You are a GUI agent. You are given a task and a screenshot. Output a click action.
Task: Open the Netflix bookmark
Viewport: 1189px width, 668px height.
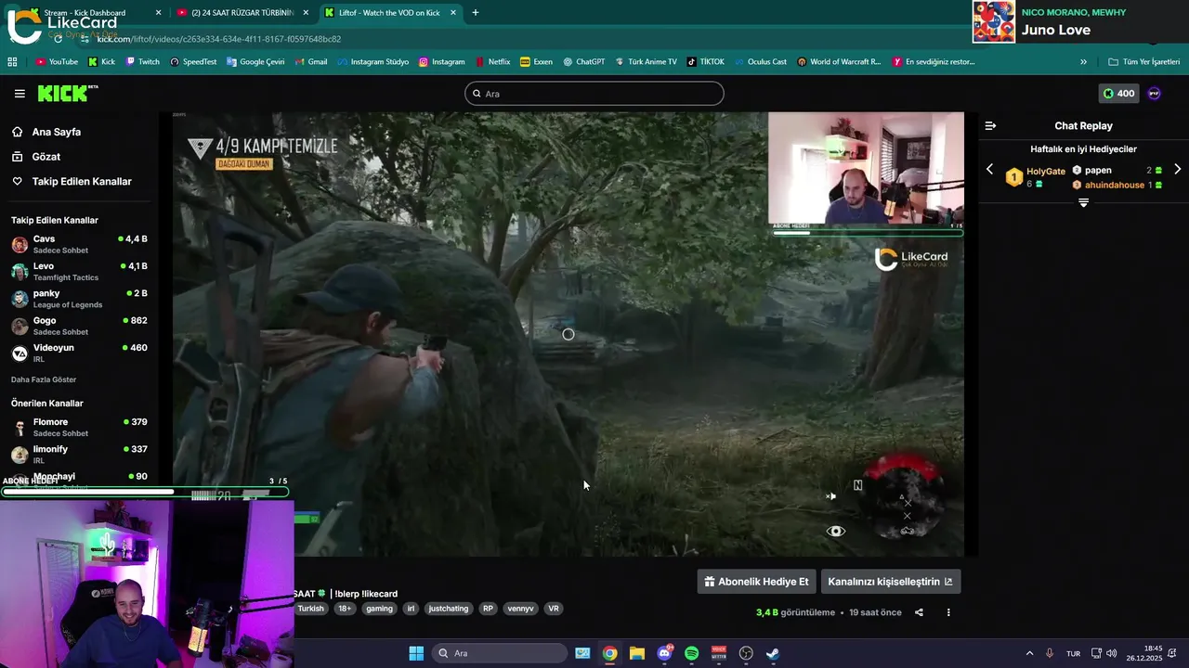pyautogui.click(x=492, y=62)
